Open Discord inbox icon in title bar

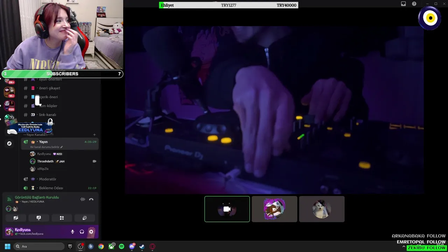[x=404, y=4]
